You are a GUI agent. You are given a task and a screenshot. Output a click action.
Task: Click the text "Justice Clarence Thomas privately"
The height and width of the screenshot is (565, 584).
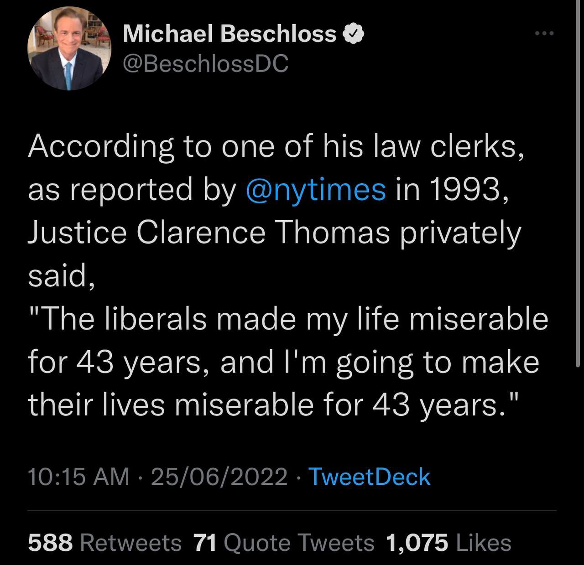tap(274, 233)
